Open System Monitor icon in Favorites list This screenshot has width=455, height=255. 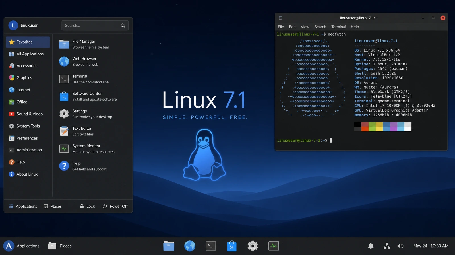[64, 149]
